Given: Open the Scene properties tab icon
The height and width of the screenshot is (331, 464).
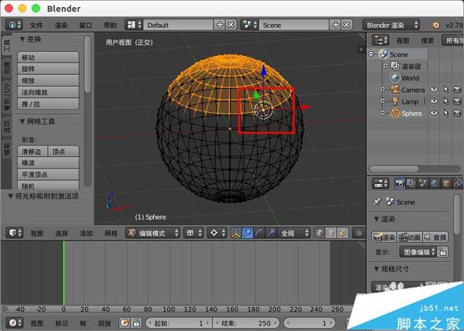Looking at the screenshot, I should [x=423, y=184].
